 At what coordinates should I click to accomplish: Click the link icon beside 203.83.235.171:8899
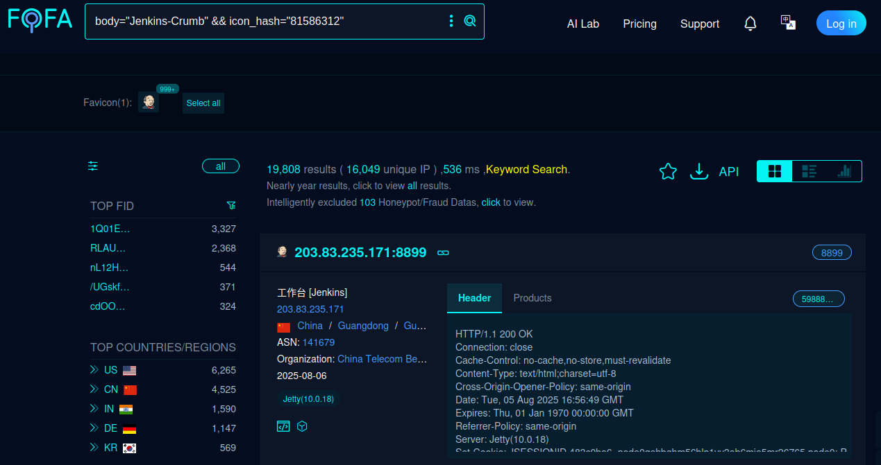coord(443,253)
